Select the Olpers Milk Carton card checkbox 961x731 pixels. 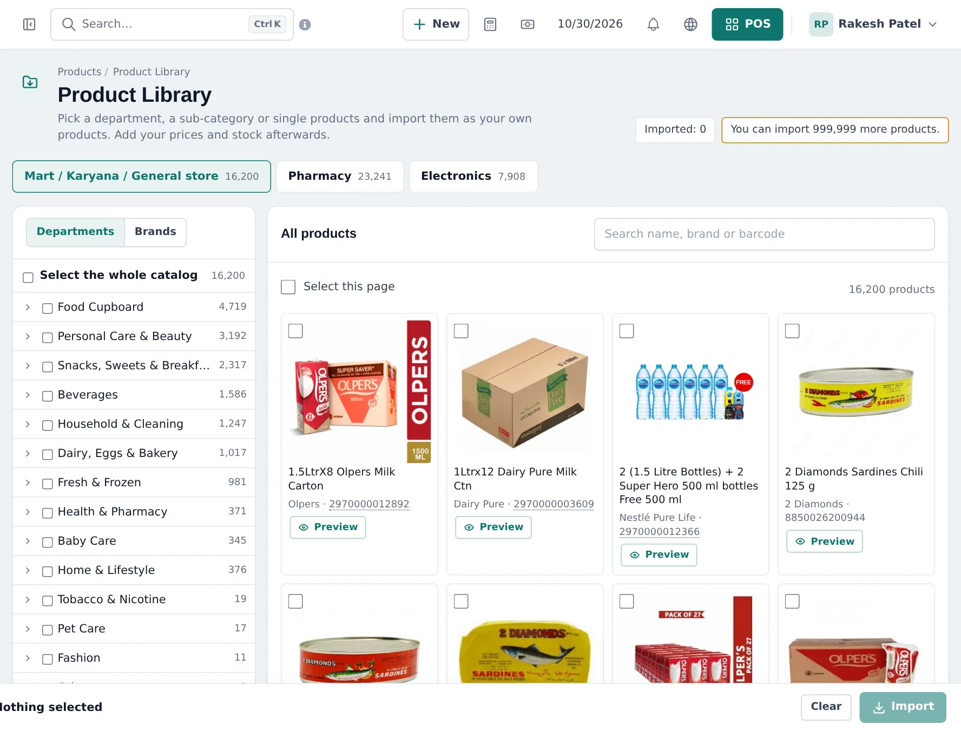295,331
